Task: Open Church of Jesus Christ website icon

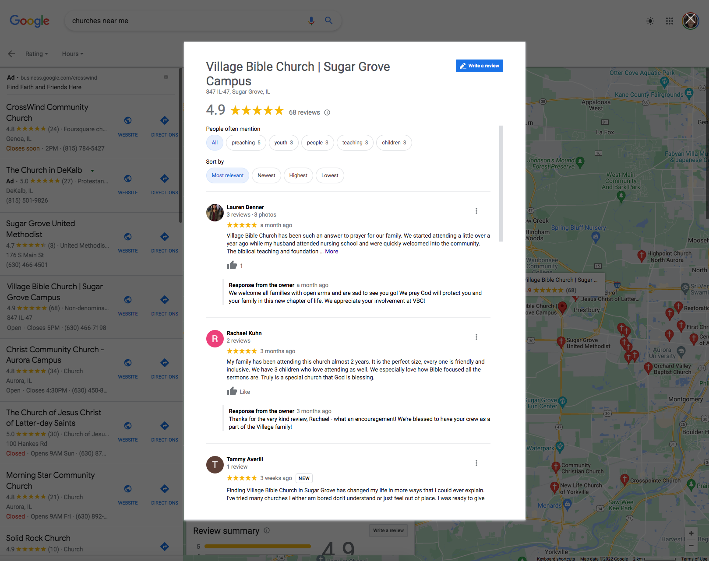Action: tap(128, 426)
